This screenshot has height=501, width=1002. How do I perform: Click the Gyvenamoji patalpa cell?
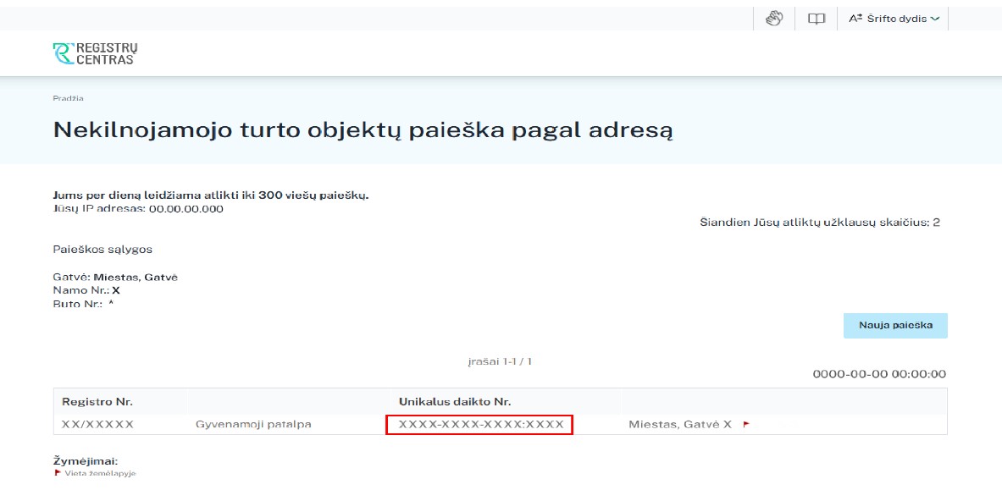coord(253,424)
